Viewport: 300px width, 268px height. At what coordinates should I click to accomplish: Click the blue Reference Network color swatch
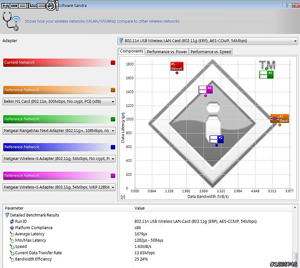pos(113,147)
